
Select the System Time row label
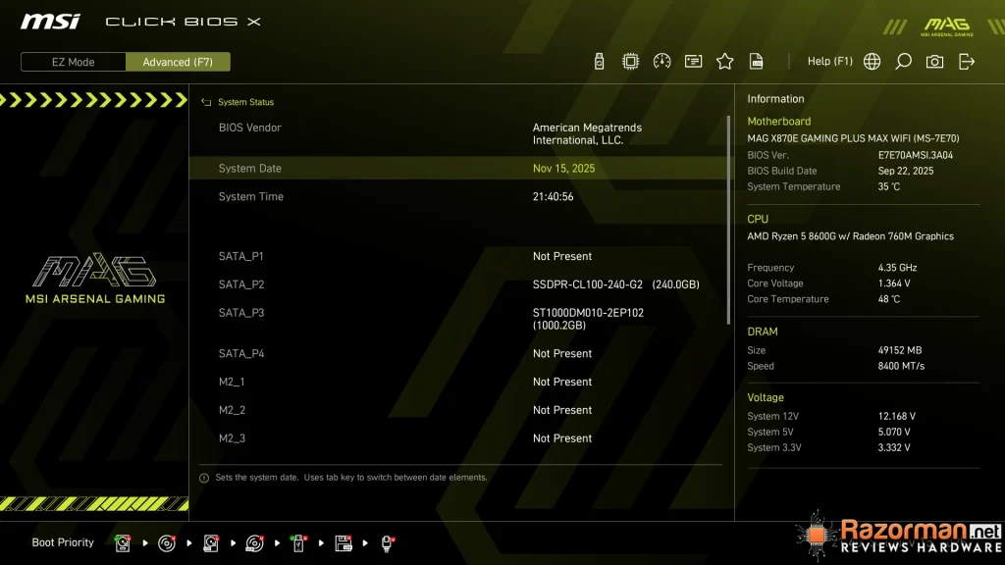pyautogui.click(x=250, y=196)
